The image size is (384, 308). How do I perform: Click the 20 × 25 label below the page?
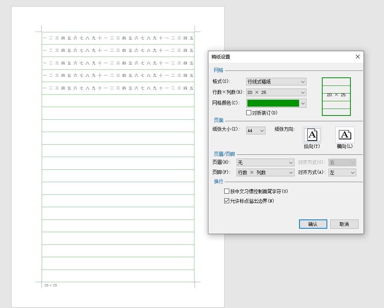tap(50, 285)
